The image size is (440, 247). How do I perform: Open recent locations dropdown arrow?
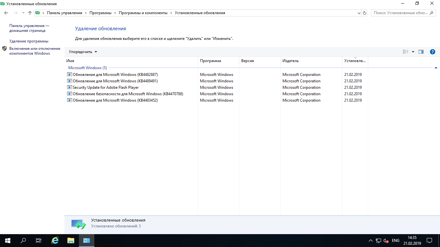point(23,13)
